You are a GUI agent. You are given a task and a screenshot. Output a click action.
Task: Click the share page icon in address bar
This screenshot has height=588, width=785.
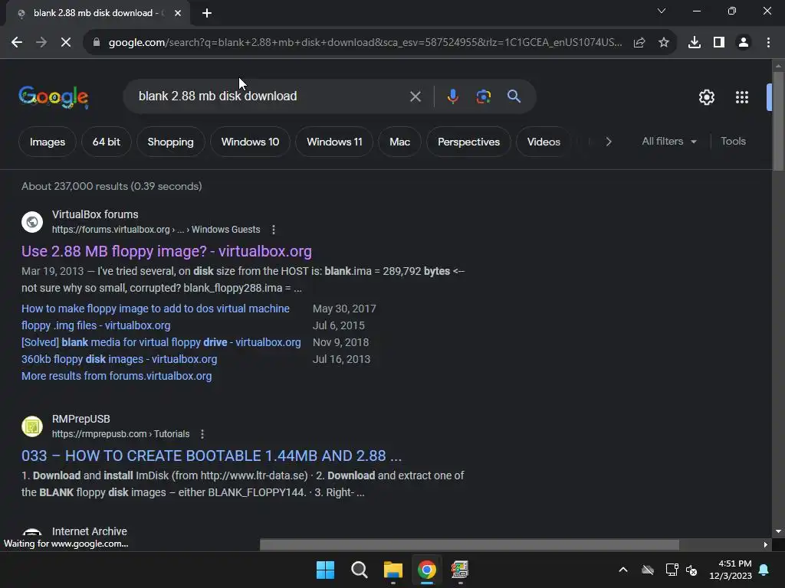click(639, 43)
